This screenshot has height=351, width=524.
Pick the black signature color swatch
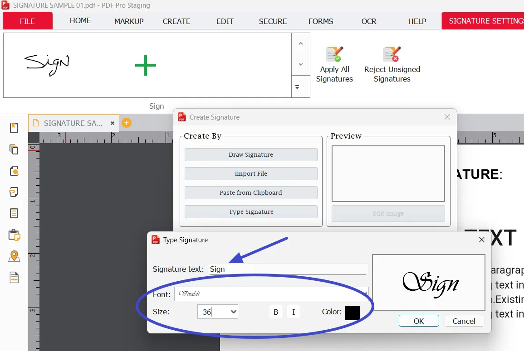(352, 313)
